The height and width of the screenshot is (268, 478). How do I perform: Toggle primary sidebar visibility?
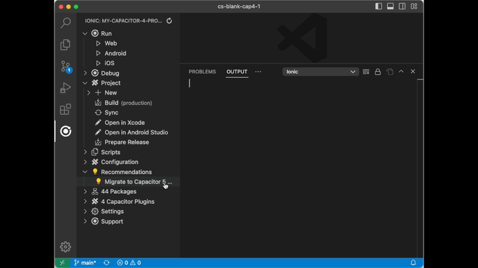point(378,7)
